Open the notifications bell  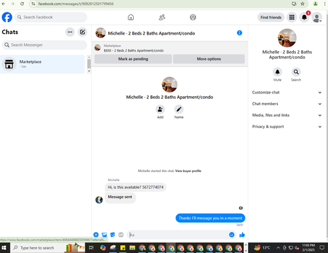304,17
